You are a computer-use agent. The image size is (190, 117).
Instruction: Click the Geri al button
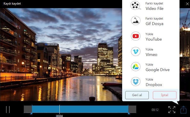(137, 95)
